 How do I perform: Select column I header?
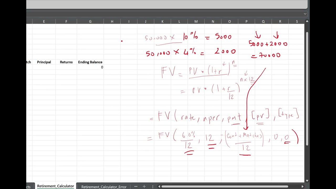129,21
